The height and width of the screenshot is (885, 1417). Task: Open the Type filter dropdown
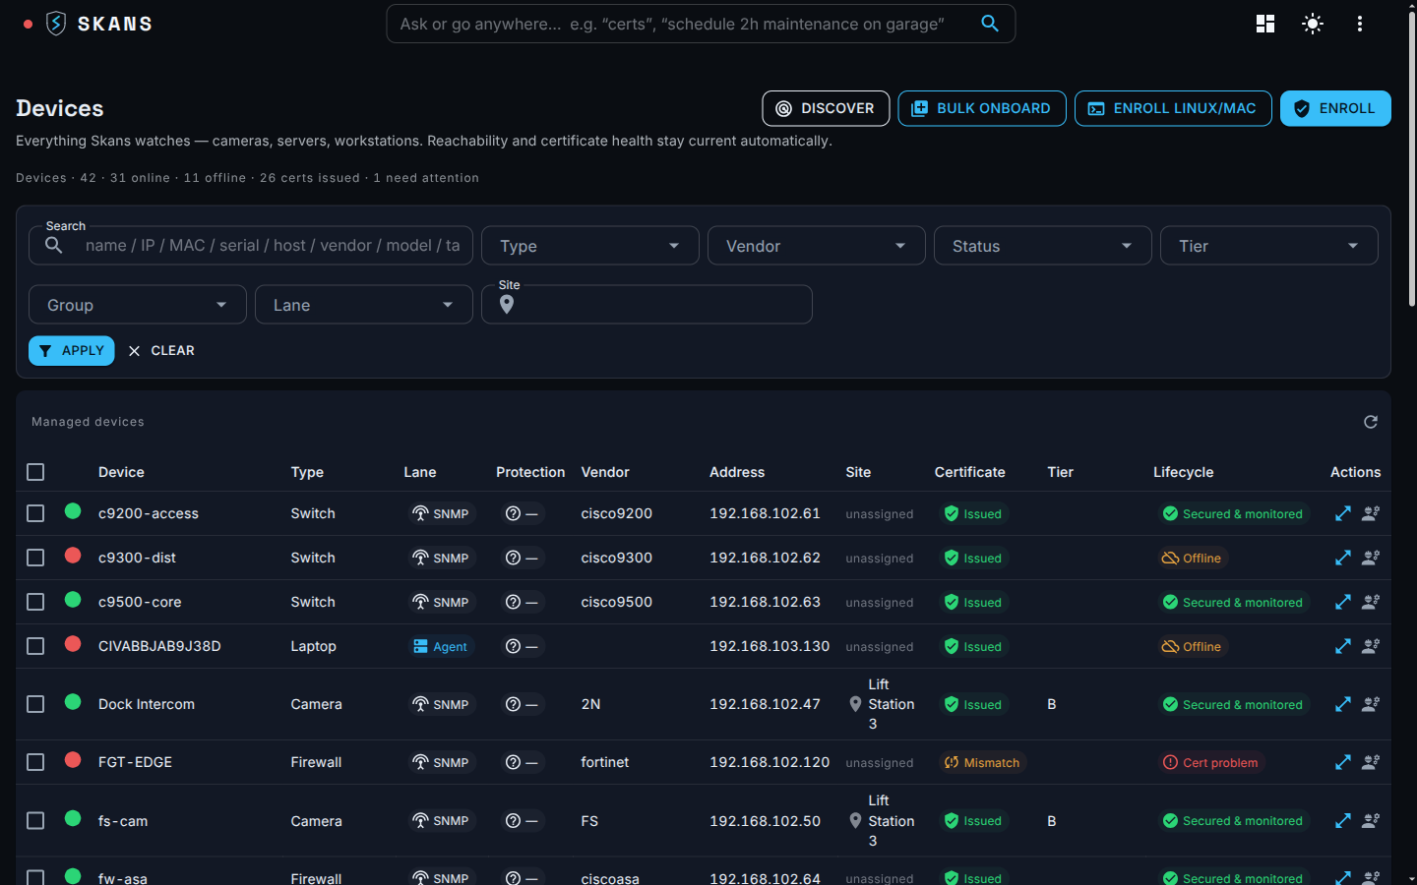(x=589, y=246)
